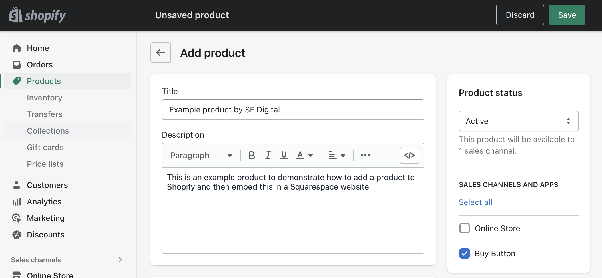Viewport: 602px width, 278px height.
Task: Click the green Save button
Action: [567, 15]
